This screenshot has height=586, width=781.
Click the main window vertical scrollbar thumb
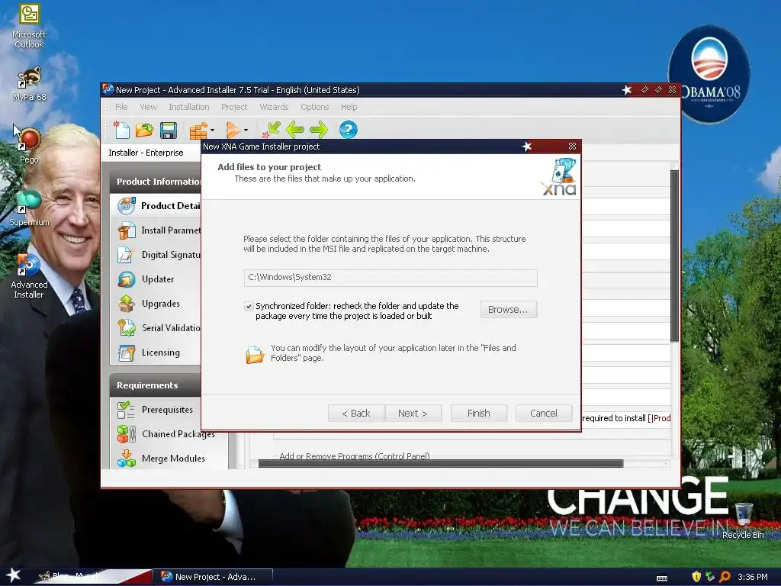(674, 256)
